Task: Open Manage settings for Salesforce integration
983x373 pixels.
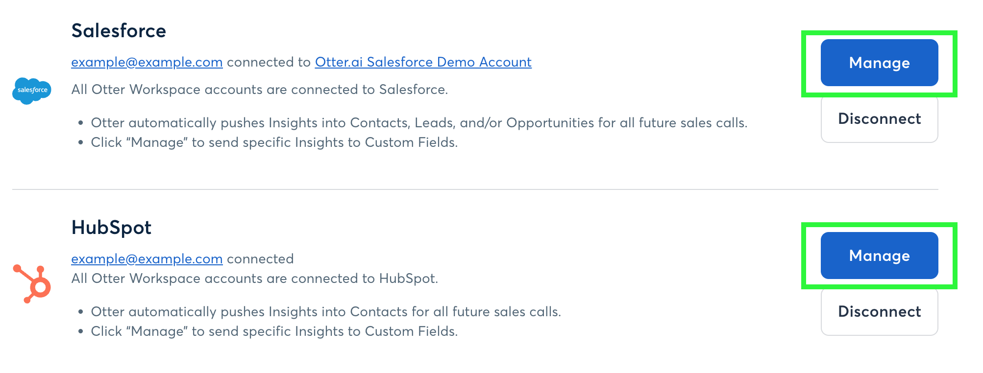Action: (x=879, y=63)
